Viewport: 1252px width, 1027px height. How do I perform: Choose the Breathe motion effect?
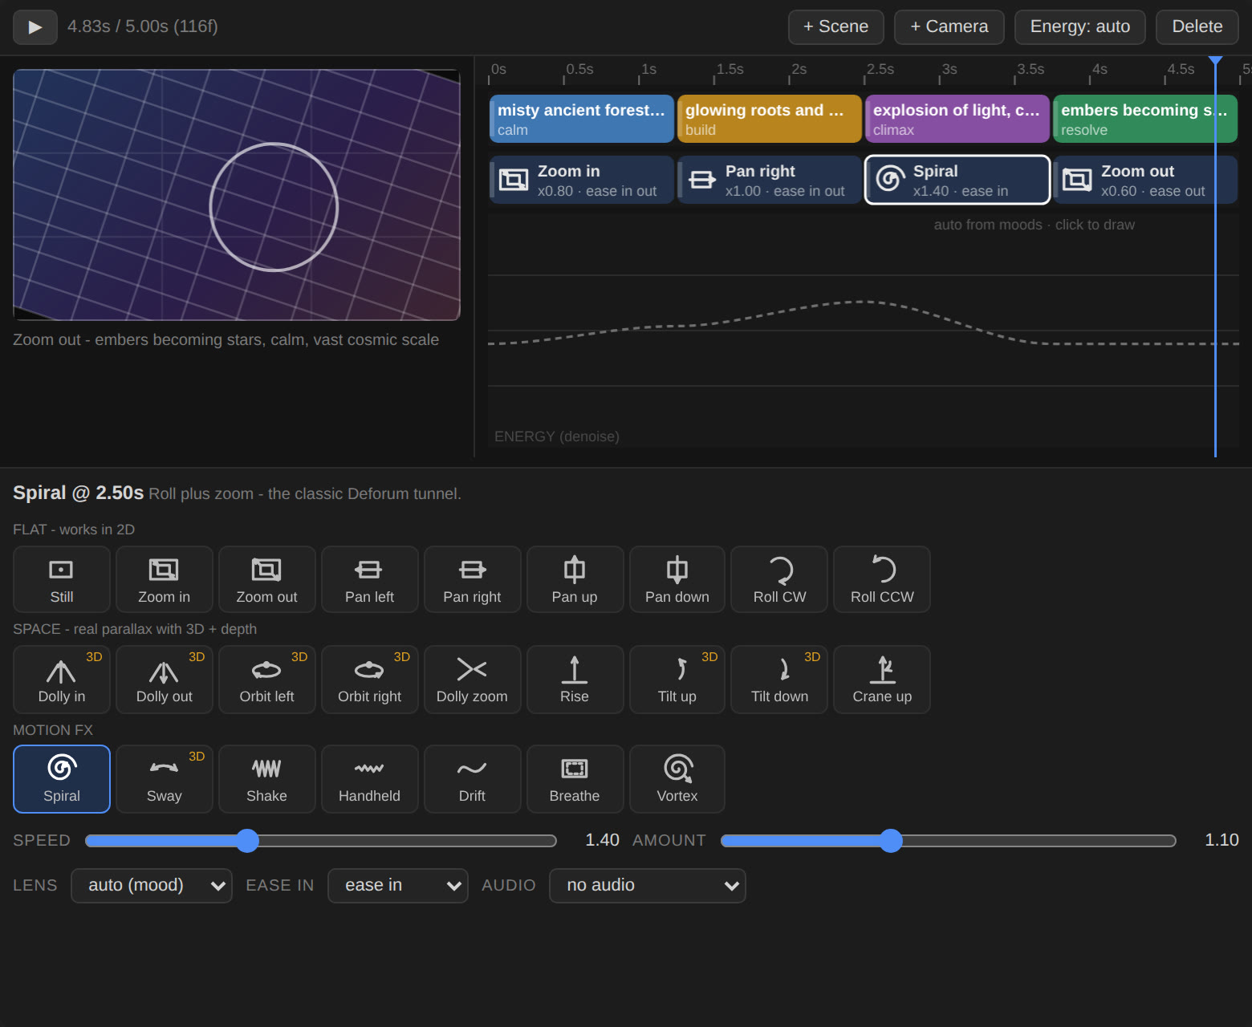(x=575, y=778)
